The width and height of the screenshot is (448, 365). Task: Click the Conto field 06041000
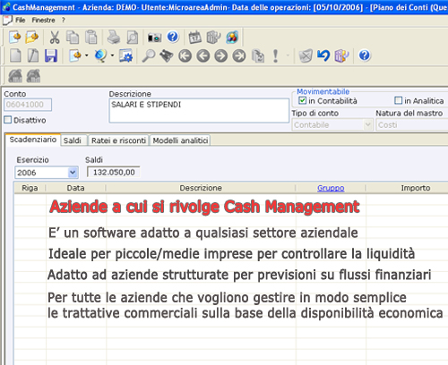(x=28, y=105)
